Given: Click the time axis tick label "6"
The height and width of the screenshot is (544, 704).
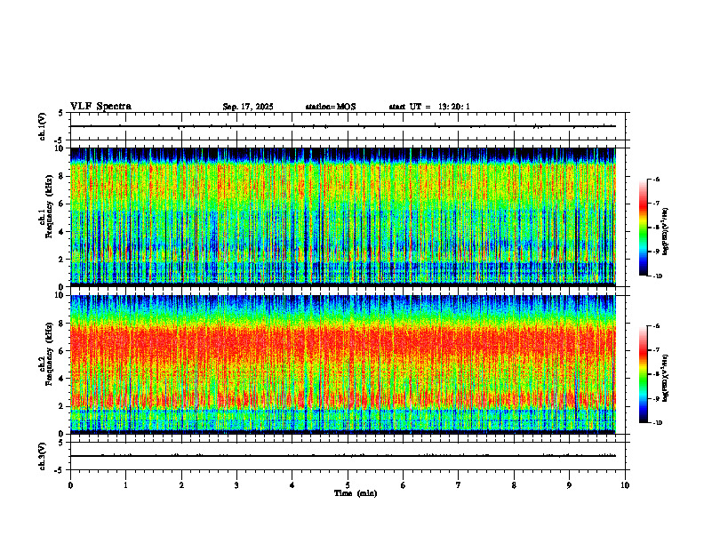Looking at the screenshot, I should click(403, 485).
